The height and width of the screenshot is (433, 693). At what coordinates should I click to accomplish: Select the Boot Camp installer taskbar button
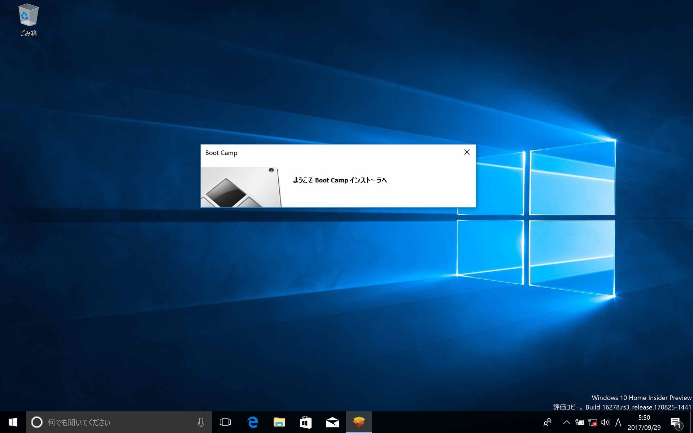tap(359, 422)
